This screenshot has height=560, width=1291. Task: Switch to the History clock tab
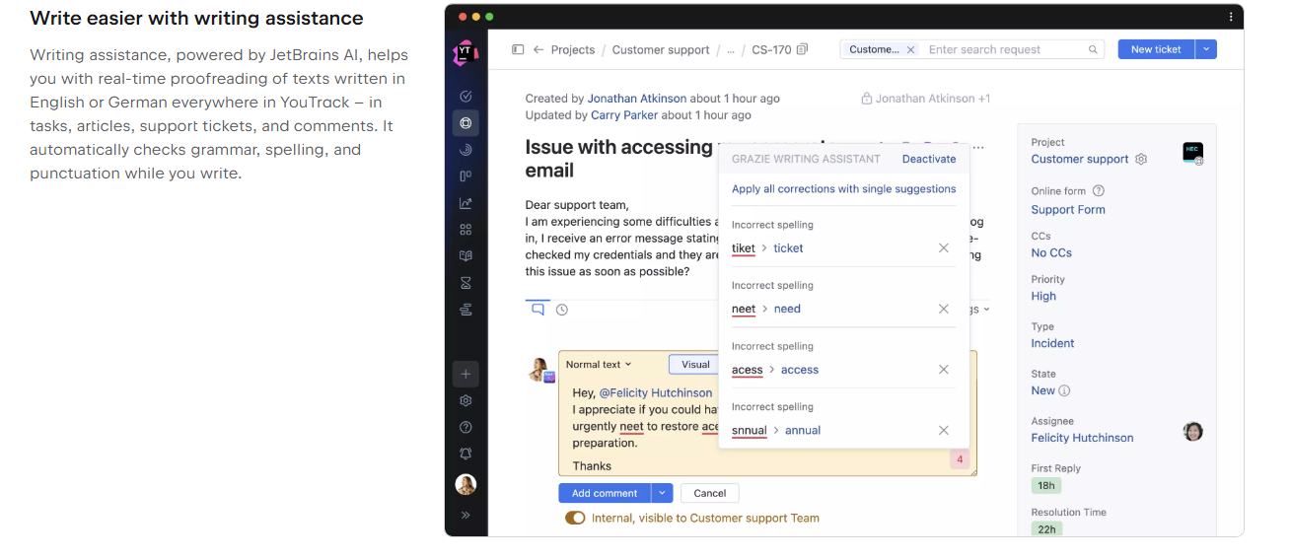pos(562,310)
